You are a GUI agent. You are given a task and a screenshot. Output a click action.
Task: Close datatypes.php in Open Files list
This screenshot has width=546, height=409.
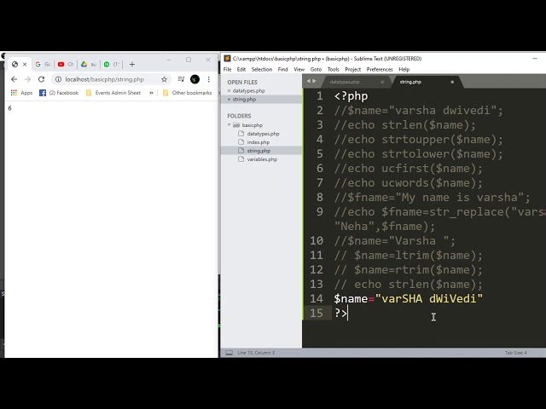pos(229,91)
